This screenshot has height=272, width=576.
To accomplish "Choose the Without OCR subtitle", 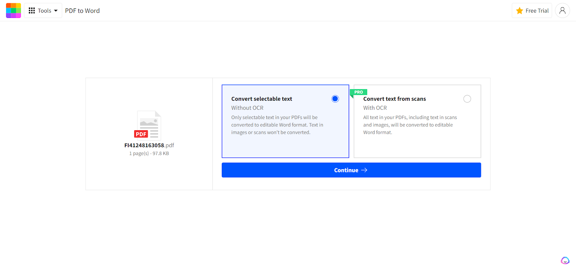I will pyautogui.click(x=247, y=108).
